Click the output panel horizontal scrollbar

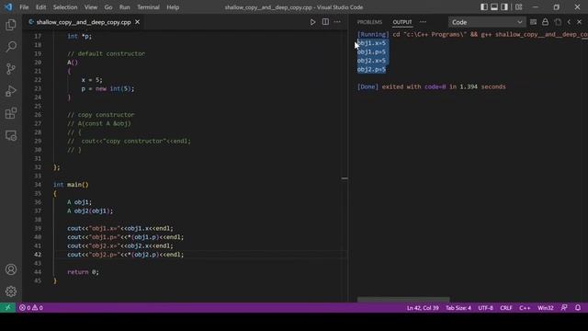coord(403,300)
